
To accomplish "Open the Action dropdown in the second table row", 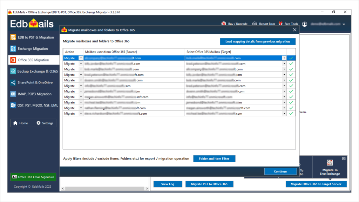I will (x=81, y=64).
